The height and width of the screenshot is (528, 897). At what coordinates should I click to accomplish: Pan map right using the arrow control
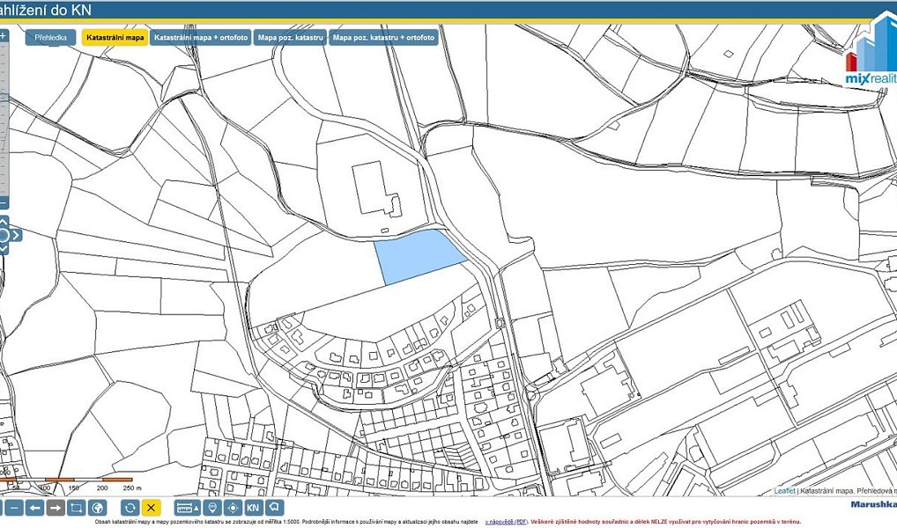pos(16,235)
